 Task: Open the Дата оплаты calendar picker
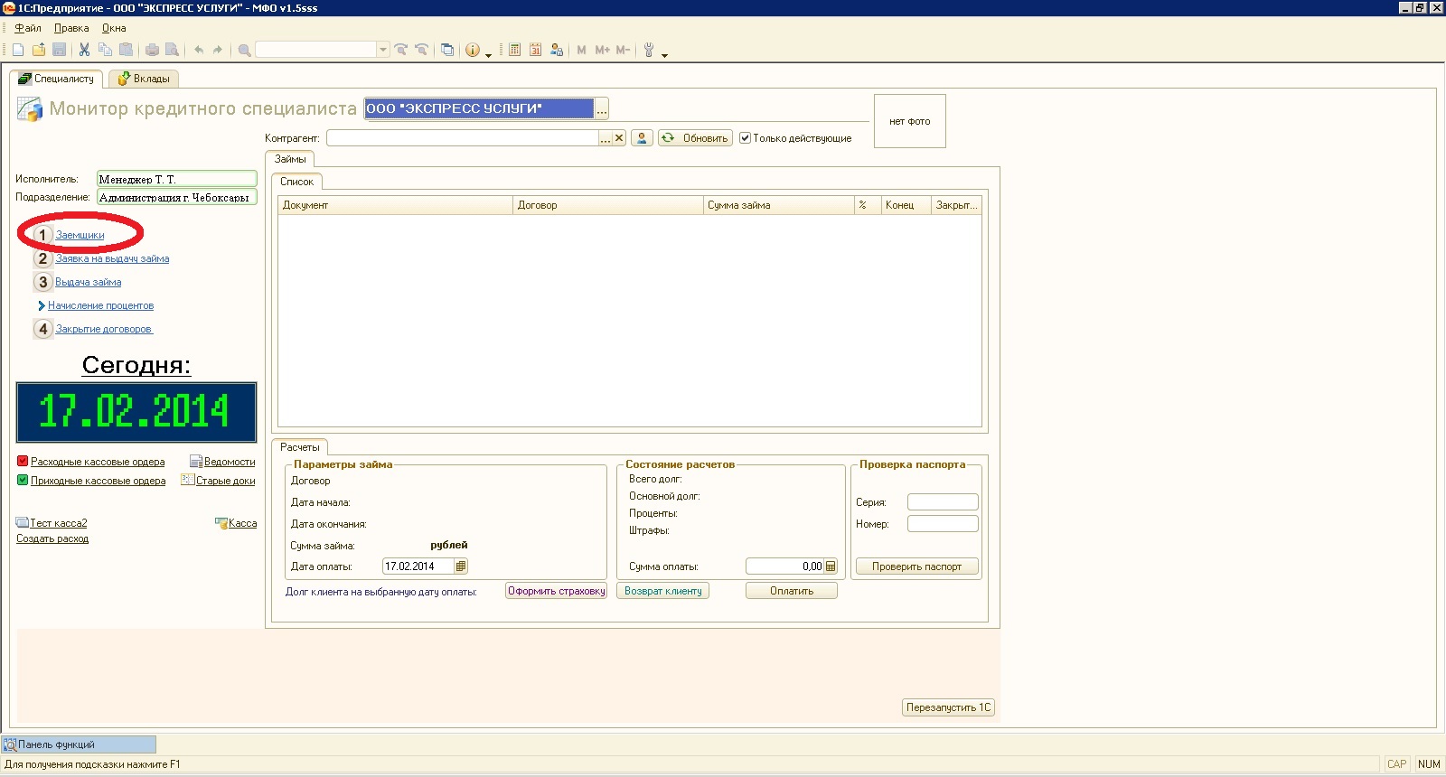pos(461,566)
